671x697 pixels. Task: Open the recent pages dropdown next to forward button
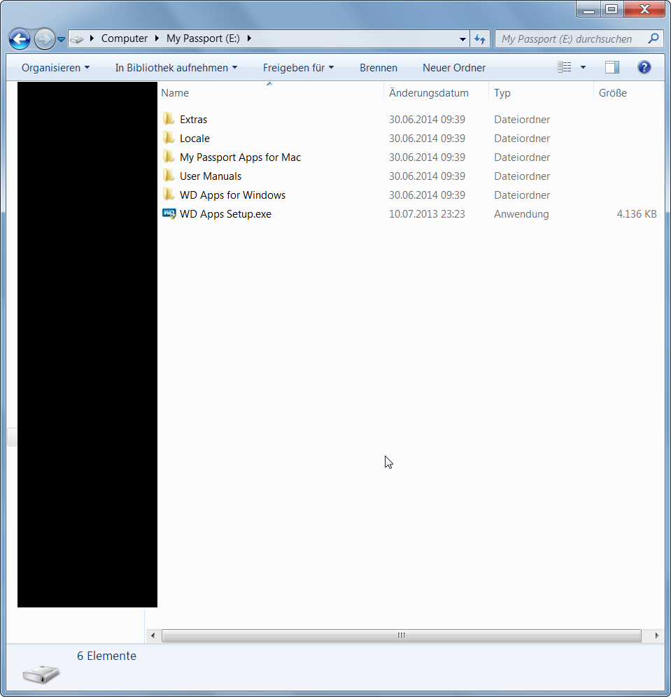tap(60, 39)
